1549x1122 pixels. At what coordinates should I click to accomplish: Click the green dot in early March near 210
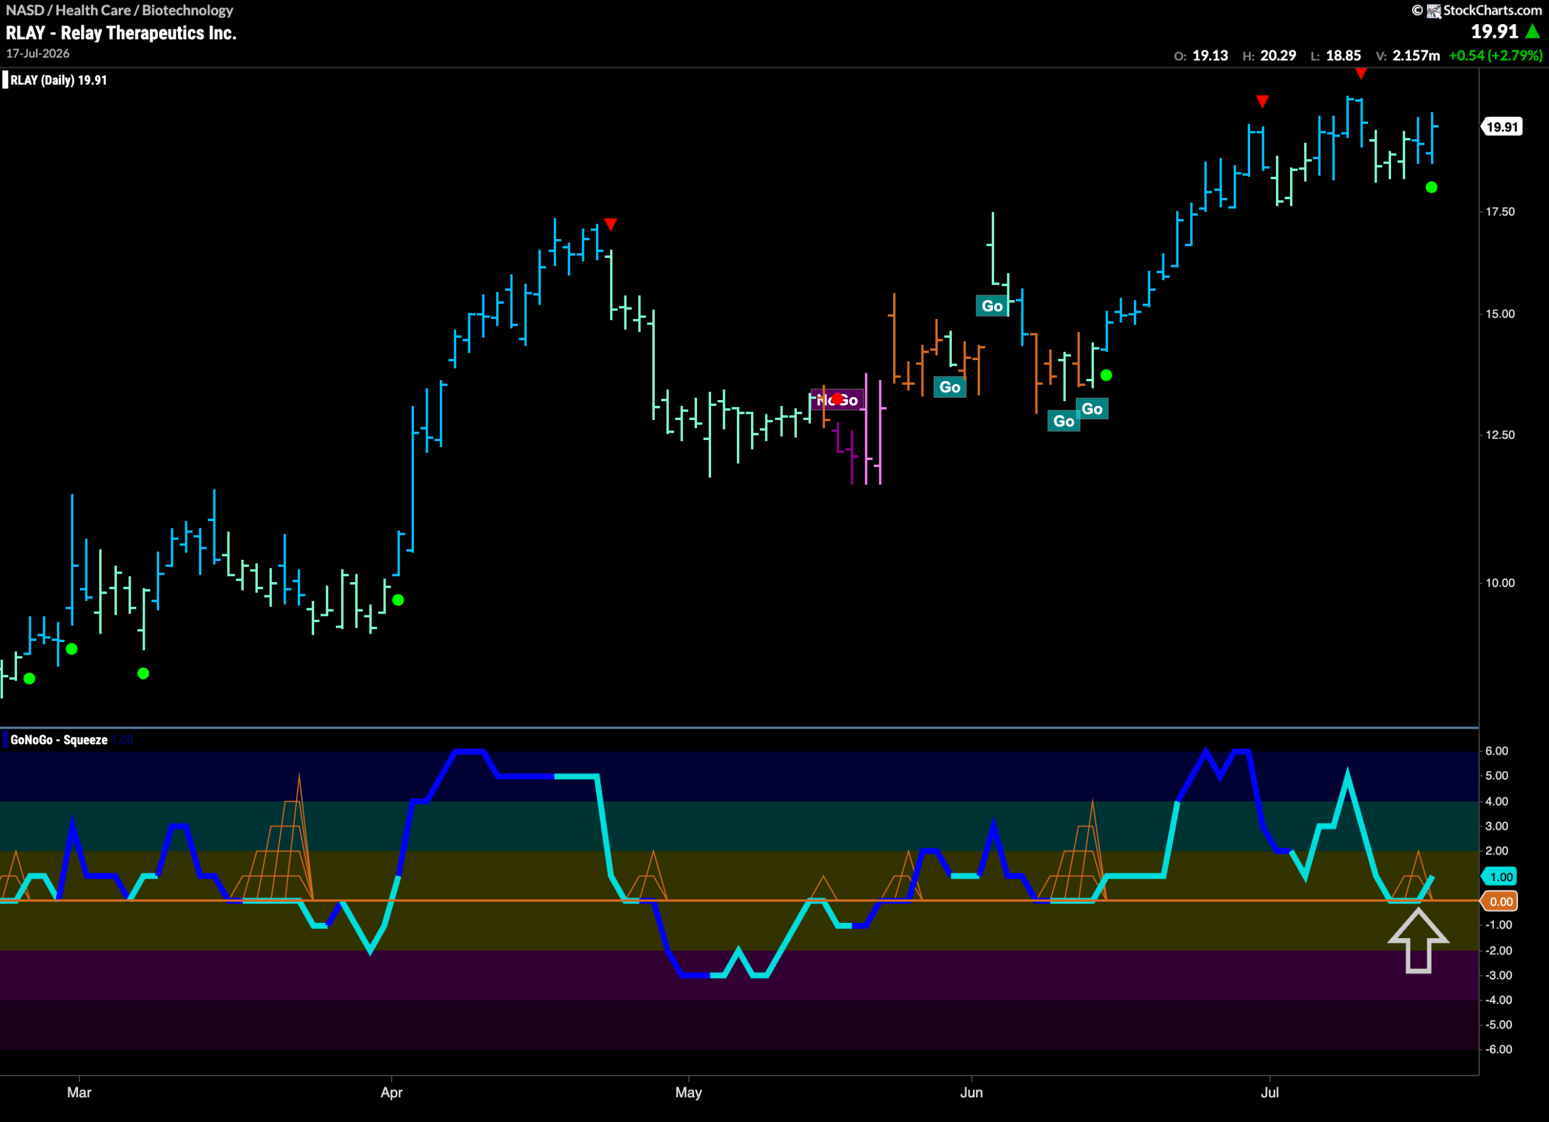tap(143, 674)
